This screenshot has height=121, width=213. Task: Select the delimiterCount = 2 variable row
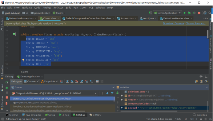tap(164, 92)
